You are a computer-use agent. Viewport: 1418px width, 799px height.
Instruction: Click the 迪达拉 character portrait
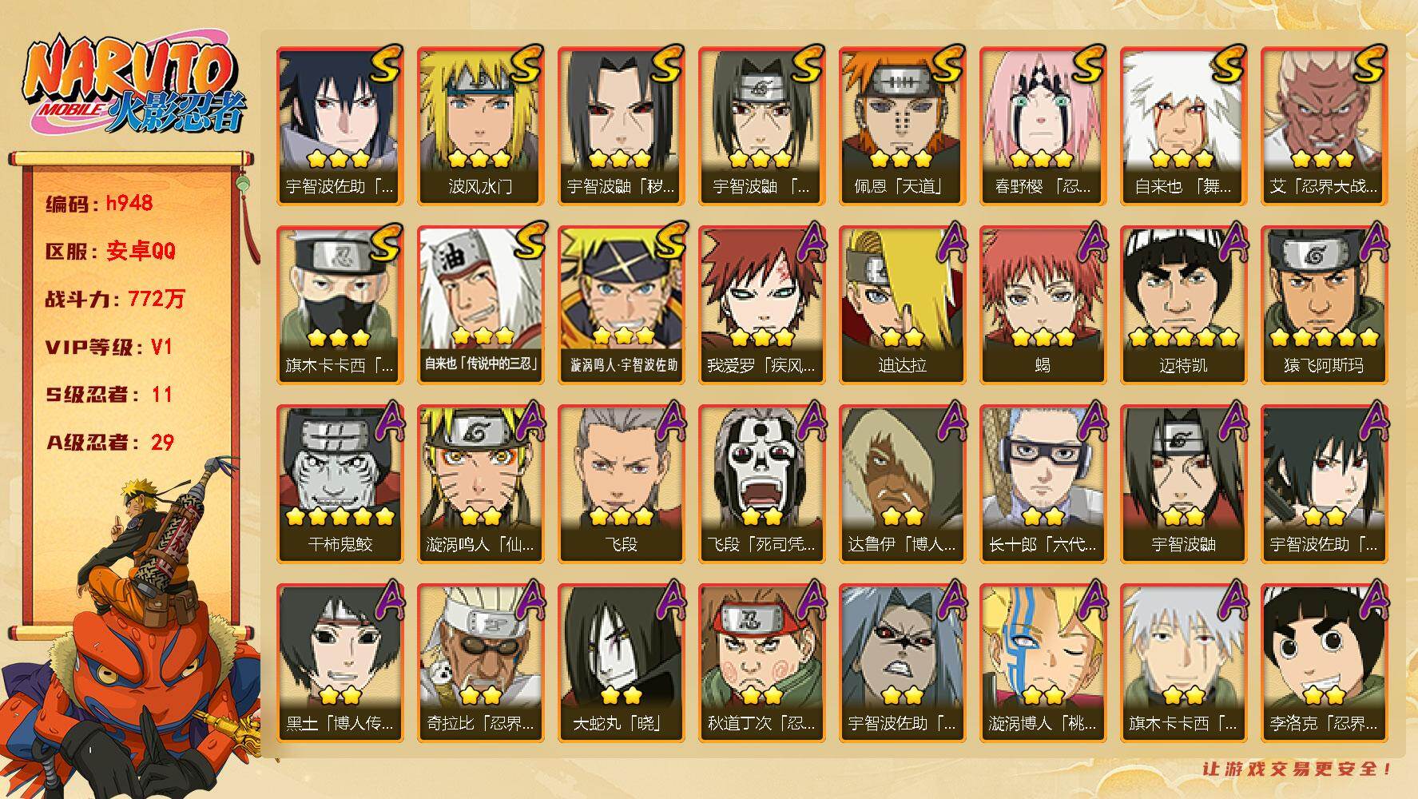tap(902, 288)
